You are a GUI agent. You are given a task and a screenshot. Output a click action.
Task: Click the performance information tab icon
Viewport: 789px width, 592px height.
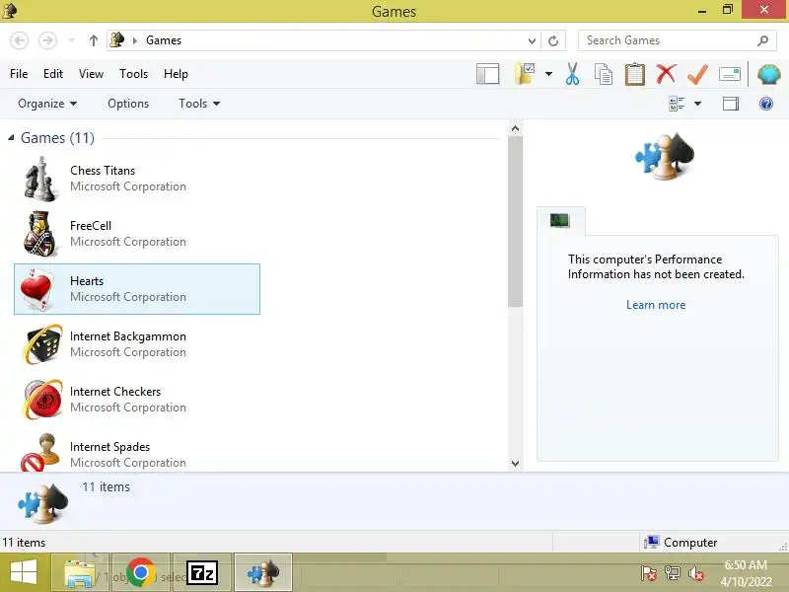click(x=559, y=220)
